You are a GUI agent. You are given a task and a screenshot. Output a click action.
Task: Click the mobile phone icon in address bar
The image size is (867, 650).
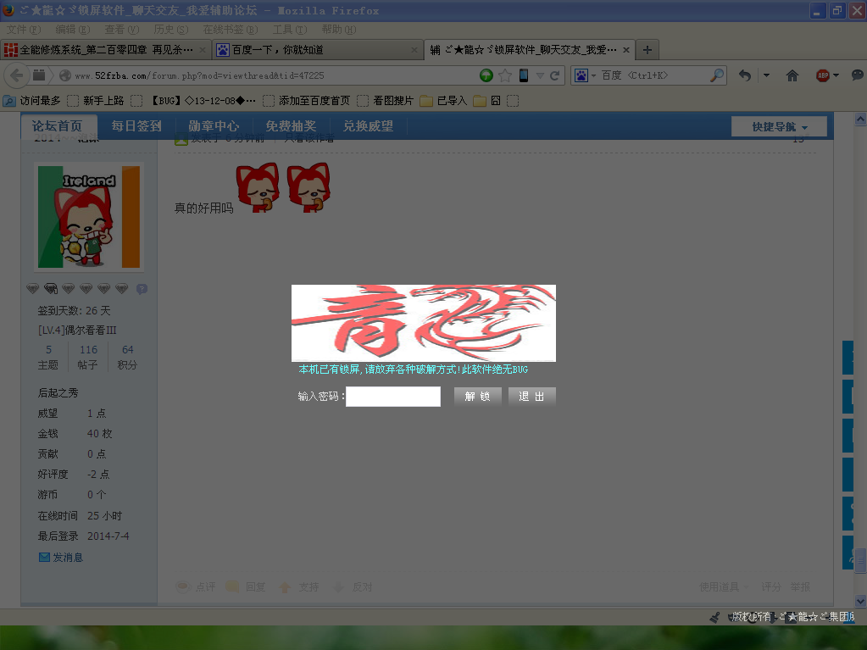(523, 75)
